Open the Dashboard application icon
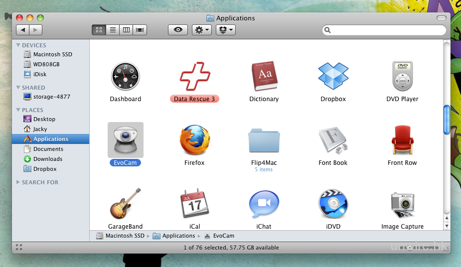 pyautogui.click(x=125, y=77)
